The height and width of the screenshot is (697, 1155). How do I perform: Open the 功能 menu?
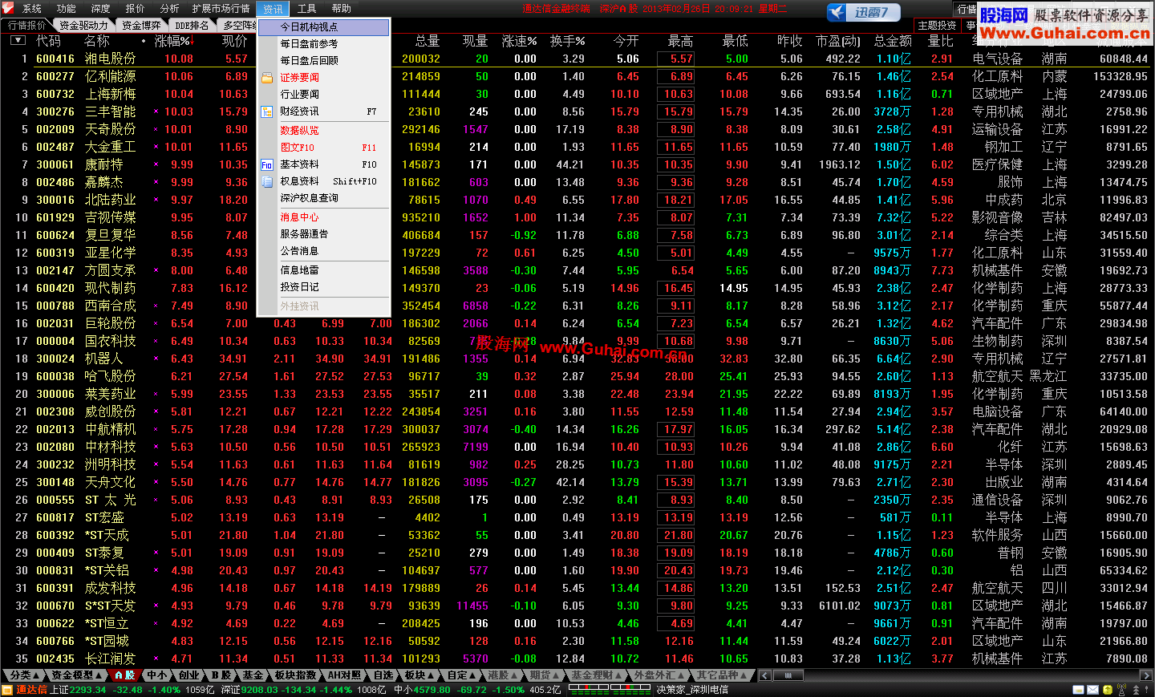[67, 9]
